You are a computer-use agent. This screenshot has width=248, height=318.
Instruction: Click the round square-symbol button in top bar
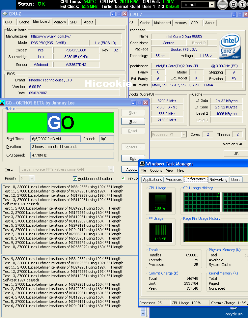pos(234,4)
